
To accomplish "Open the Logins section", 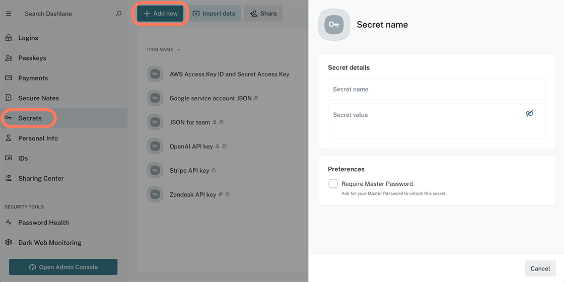I will click(x=28, y=38).
